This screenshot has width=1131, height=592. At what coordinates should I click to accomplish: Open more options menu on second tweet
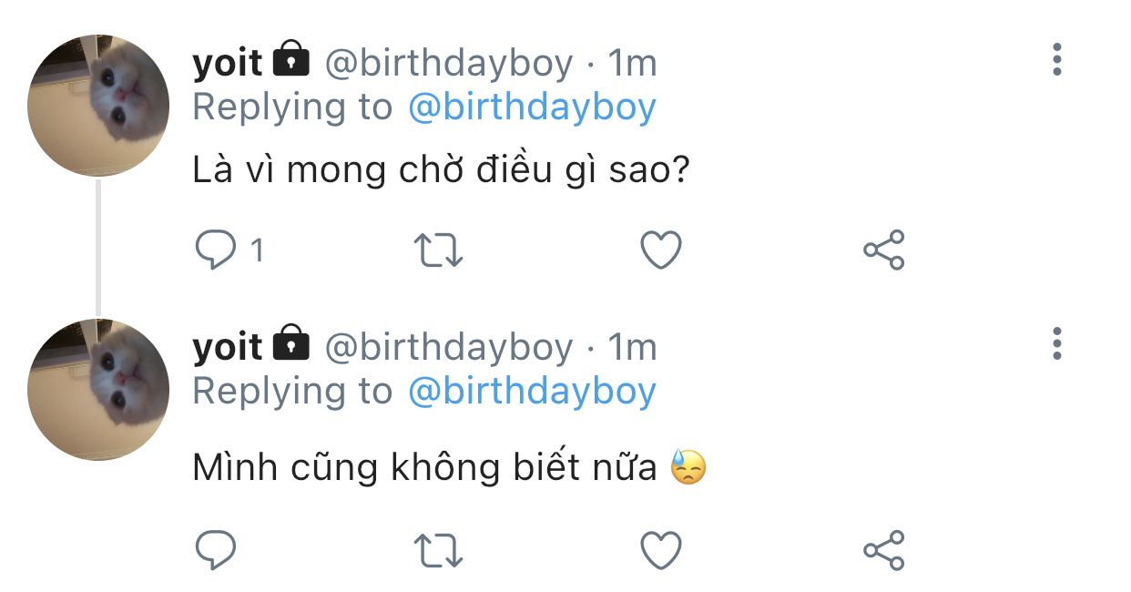[x=1057, y=342]
